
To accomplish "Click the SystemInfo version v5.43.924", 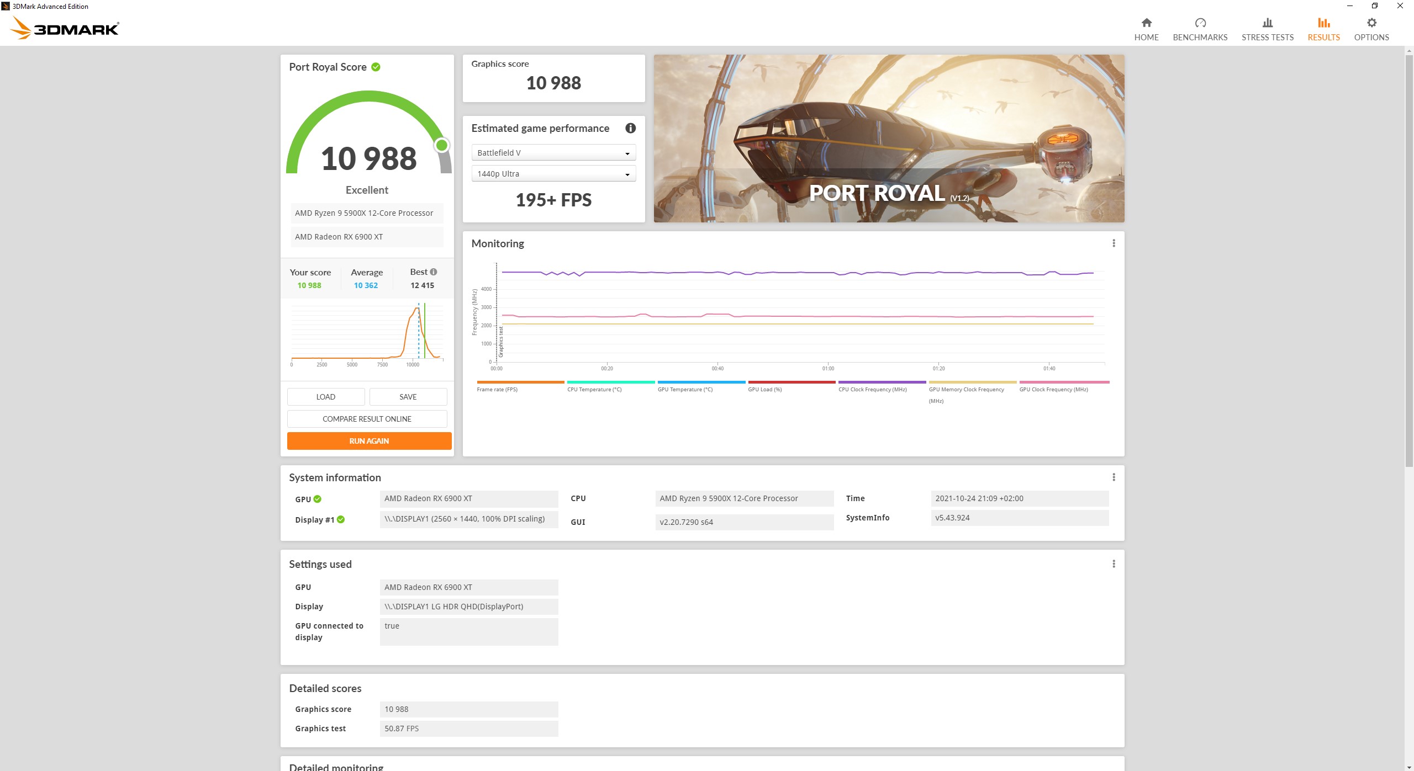I will click(1020, 518).
